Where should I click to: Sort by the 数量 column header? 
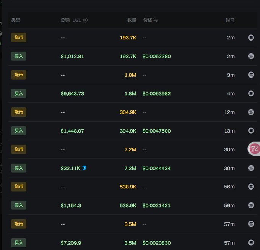(132, 20)
